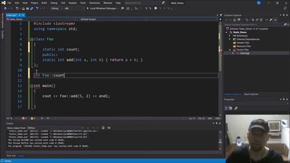Click the Navigate Backward toolbar icon
Screen dimensions: 290x163
tap(5, 8)
